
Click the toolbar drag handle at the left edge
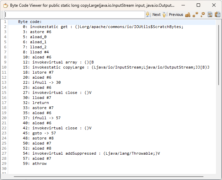click(x=3, y=15)
